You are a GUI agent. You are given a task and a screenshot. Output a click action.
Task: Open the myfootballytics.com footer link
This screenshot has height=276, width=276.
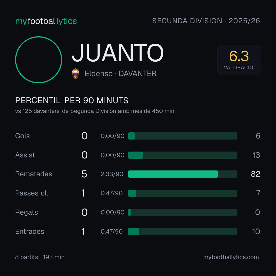coord(231,257)
